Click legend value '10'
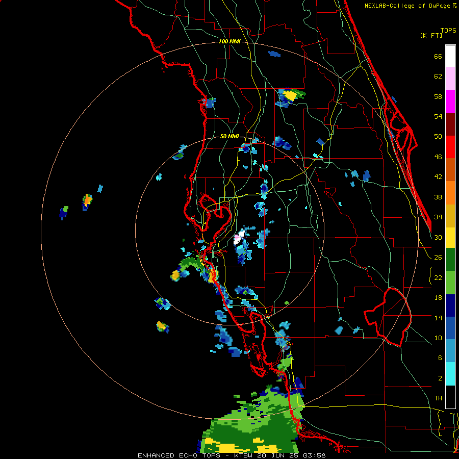459x459 pixels. pyautogui.click(x=438, y=338)
